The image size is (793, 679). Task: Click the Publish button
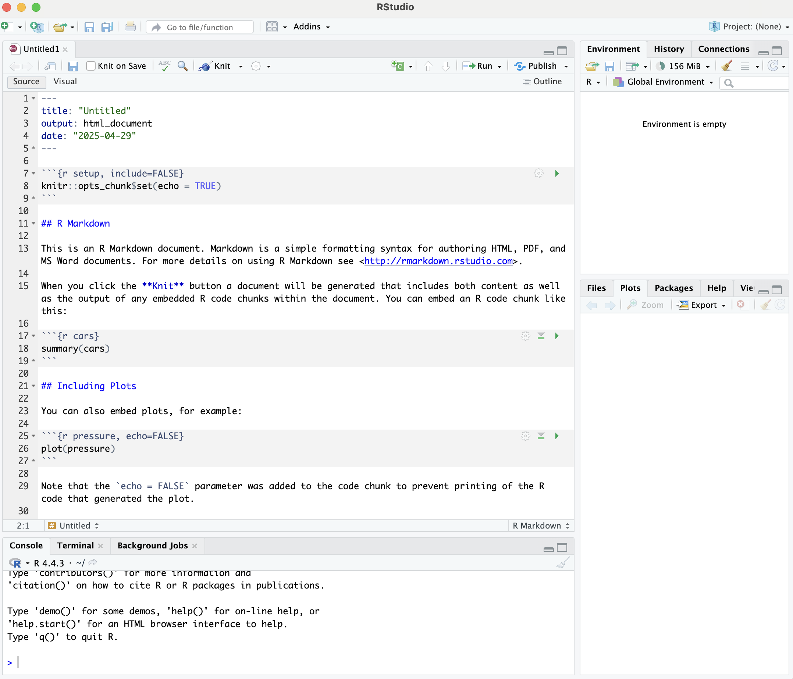click(x=535, y=66)
